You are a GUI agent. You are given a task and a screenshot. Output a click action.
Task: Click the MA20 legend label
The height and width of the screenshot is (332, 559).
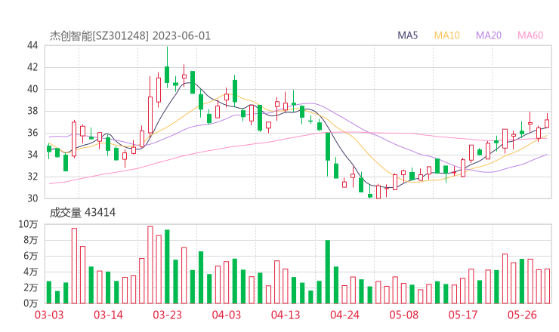[x=489, y=35]
